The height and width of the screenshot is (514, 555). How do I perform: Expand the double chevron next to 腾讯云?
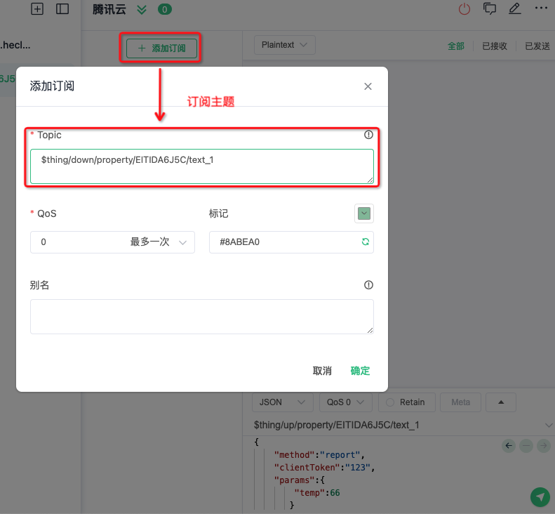[142, 10]
